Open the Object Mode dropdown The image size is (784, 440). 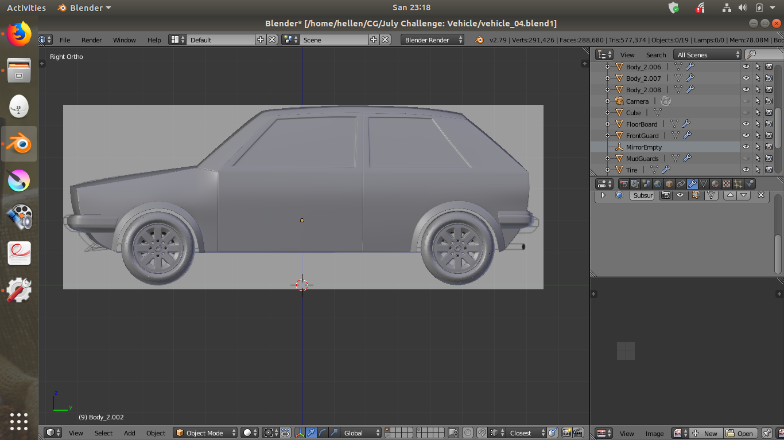[205, 433]
